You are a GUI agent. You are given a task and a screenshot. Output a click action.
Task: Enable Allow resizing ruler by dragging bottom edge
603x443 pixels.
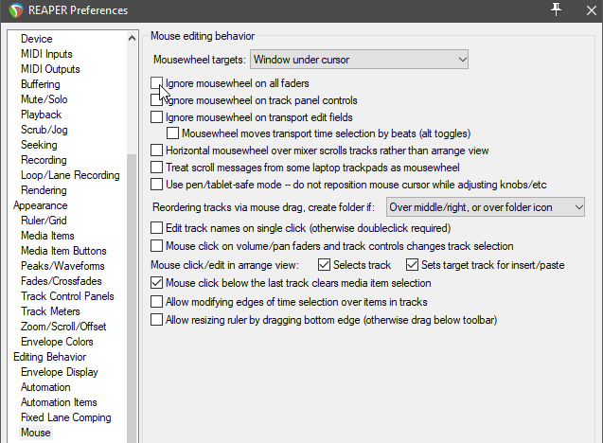(156, 320)
